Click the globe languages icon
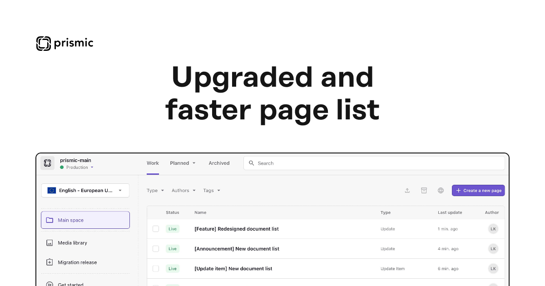 [441, 191]
